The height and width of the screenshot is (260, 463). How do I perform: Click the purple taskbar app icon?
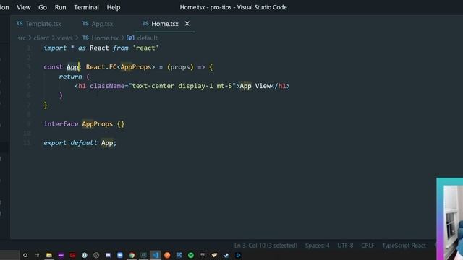[x=61, y=255]
